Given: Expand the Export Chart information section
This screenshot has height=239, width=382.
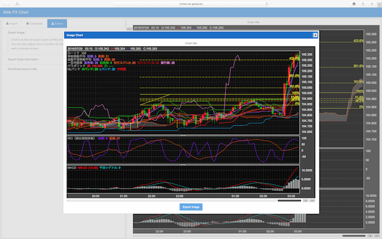Looking at the screenshot, I should (23, 59).
